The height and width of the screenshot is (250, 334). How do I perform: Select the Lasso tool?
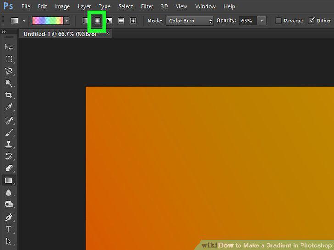coord(9,71)
